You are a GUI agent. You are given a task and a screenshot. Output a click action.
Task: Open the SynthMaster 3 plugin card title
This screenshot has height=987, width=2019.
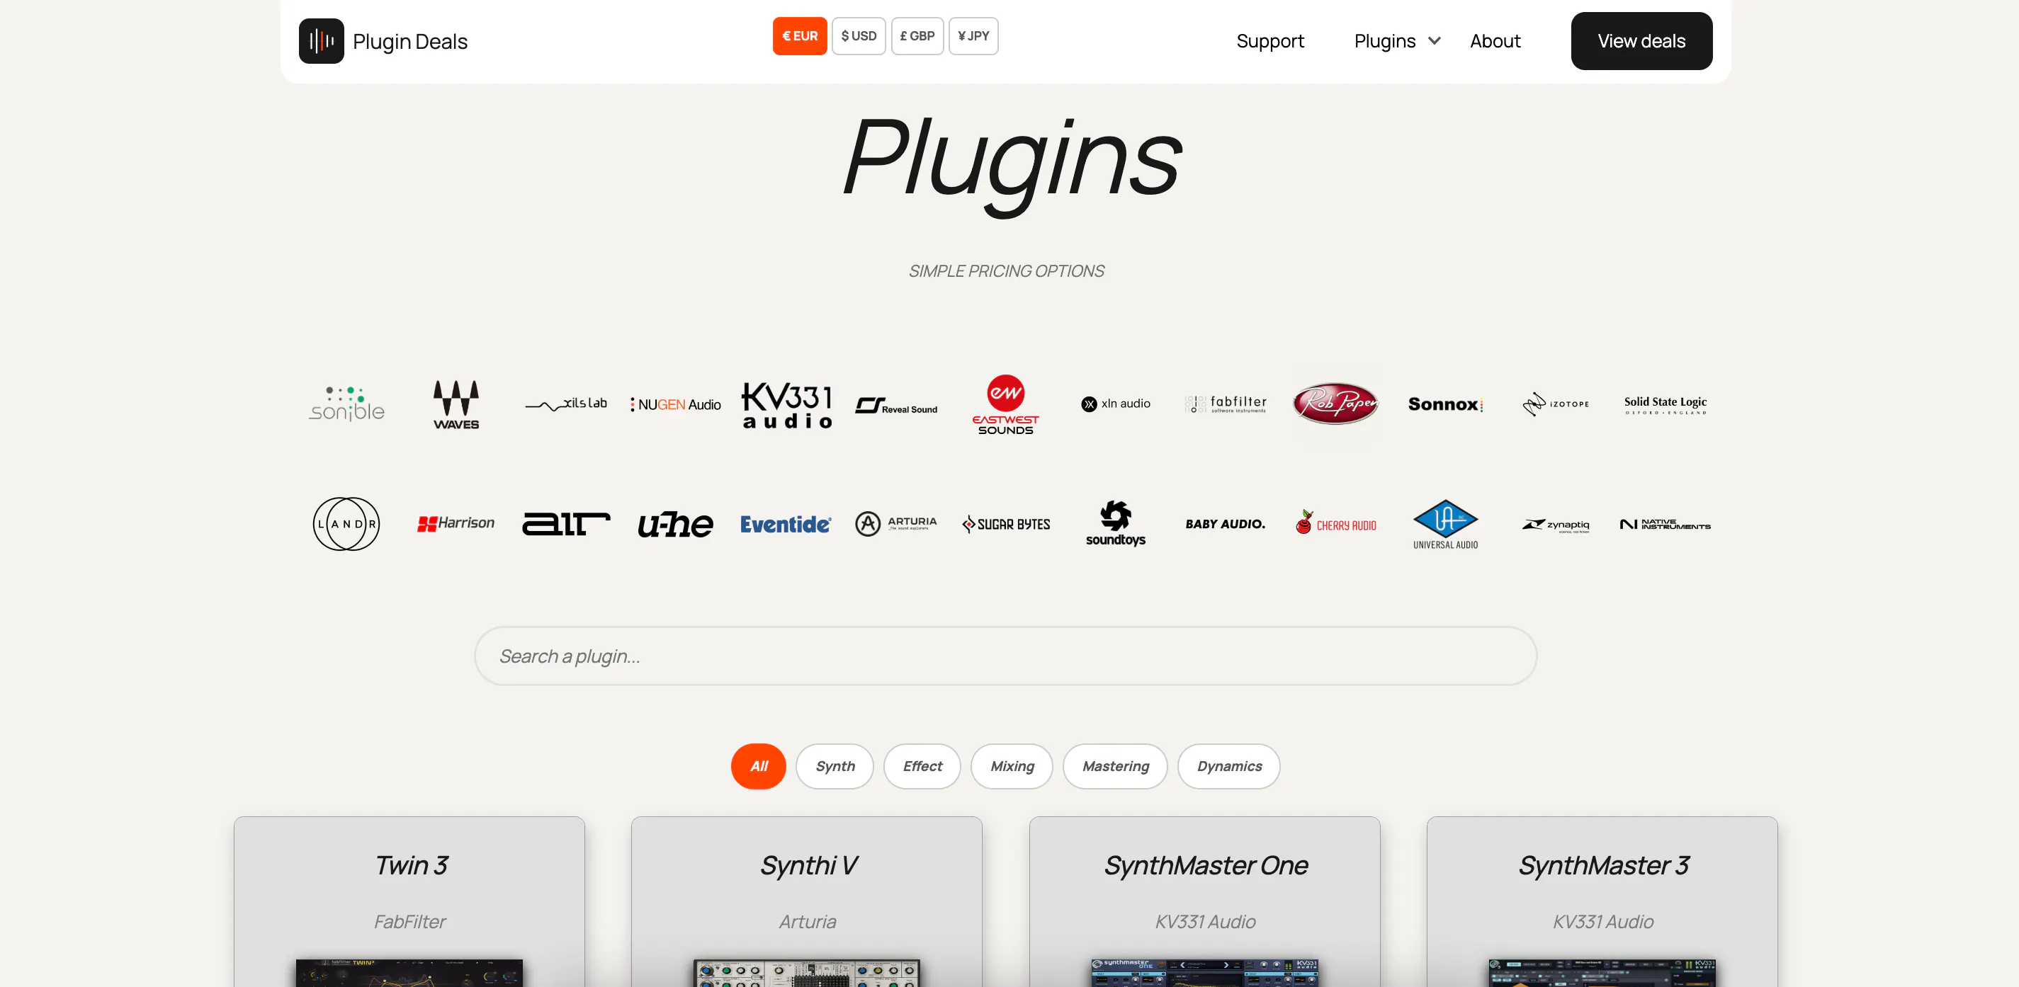pos(1603,865)
